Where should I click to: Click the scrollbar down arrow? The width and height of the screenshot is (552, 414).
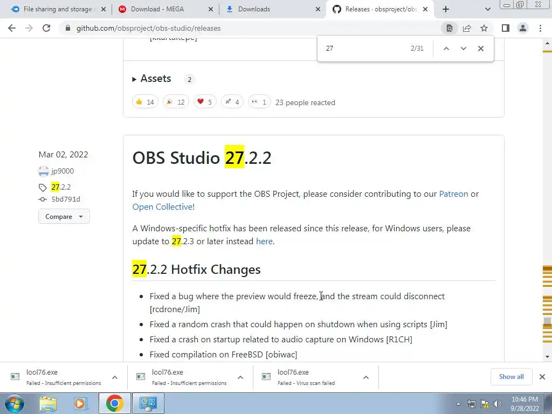[x=547, y=357]
